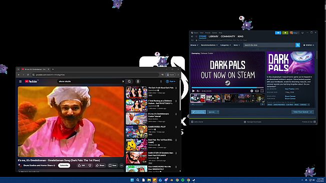Open trailer settings gear in Steam player

pyautogui.click(x=252, y=91)
